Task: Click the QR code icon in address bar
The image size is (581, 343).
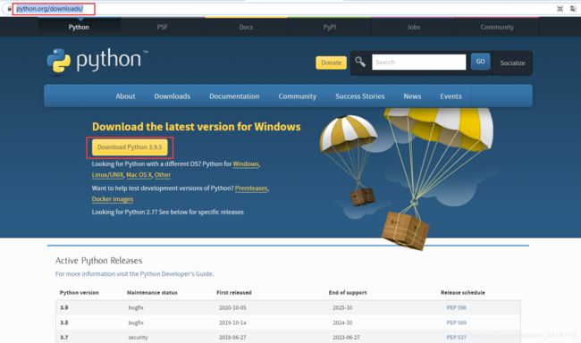Action: [560, 9]
